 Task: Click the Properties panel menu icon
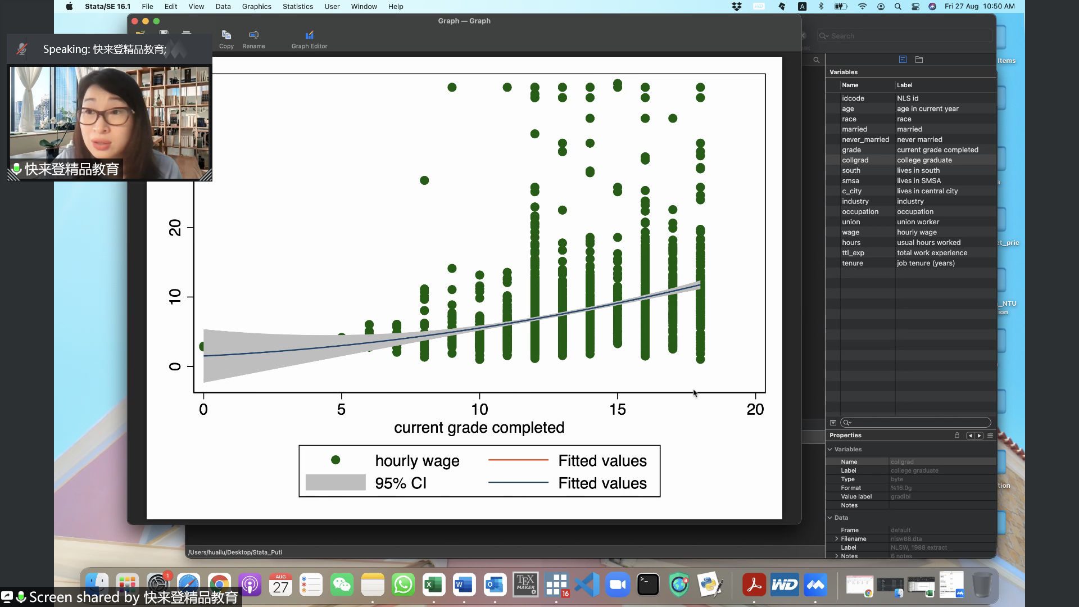point(990,436)
